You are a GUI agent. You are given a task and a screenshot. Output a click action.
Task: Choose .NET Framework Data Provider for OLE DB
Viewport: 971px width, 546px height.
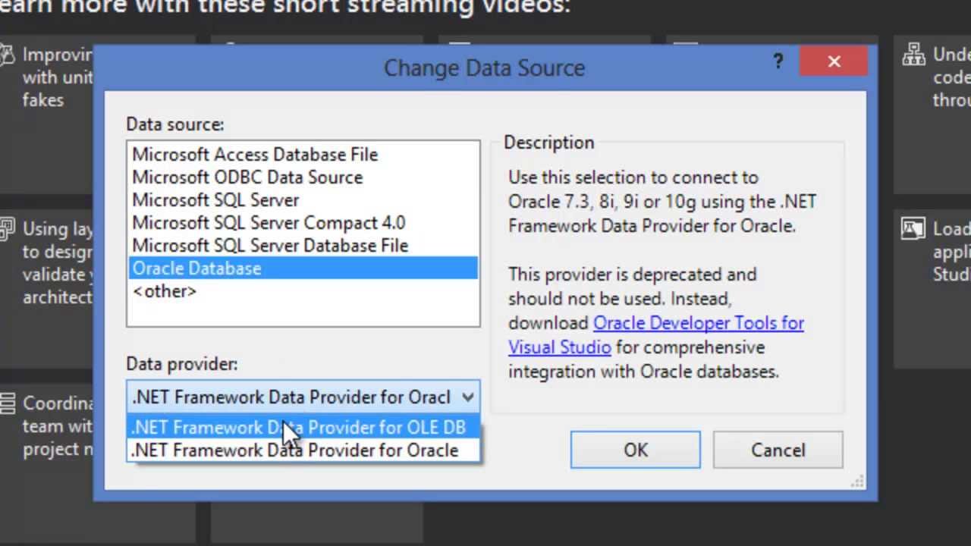click(x=299, y=428)
